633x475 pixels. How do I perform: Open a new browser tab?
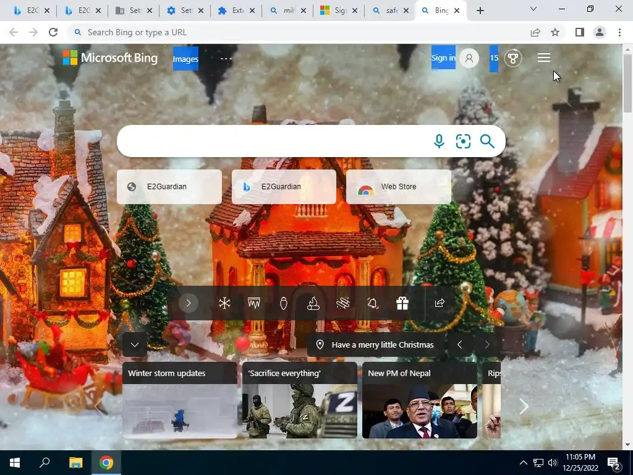point(480,11)
